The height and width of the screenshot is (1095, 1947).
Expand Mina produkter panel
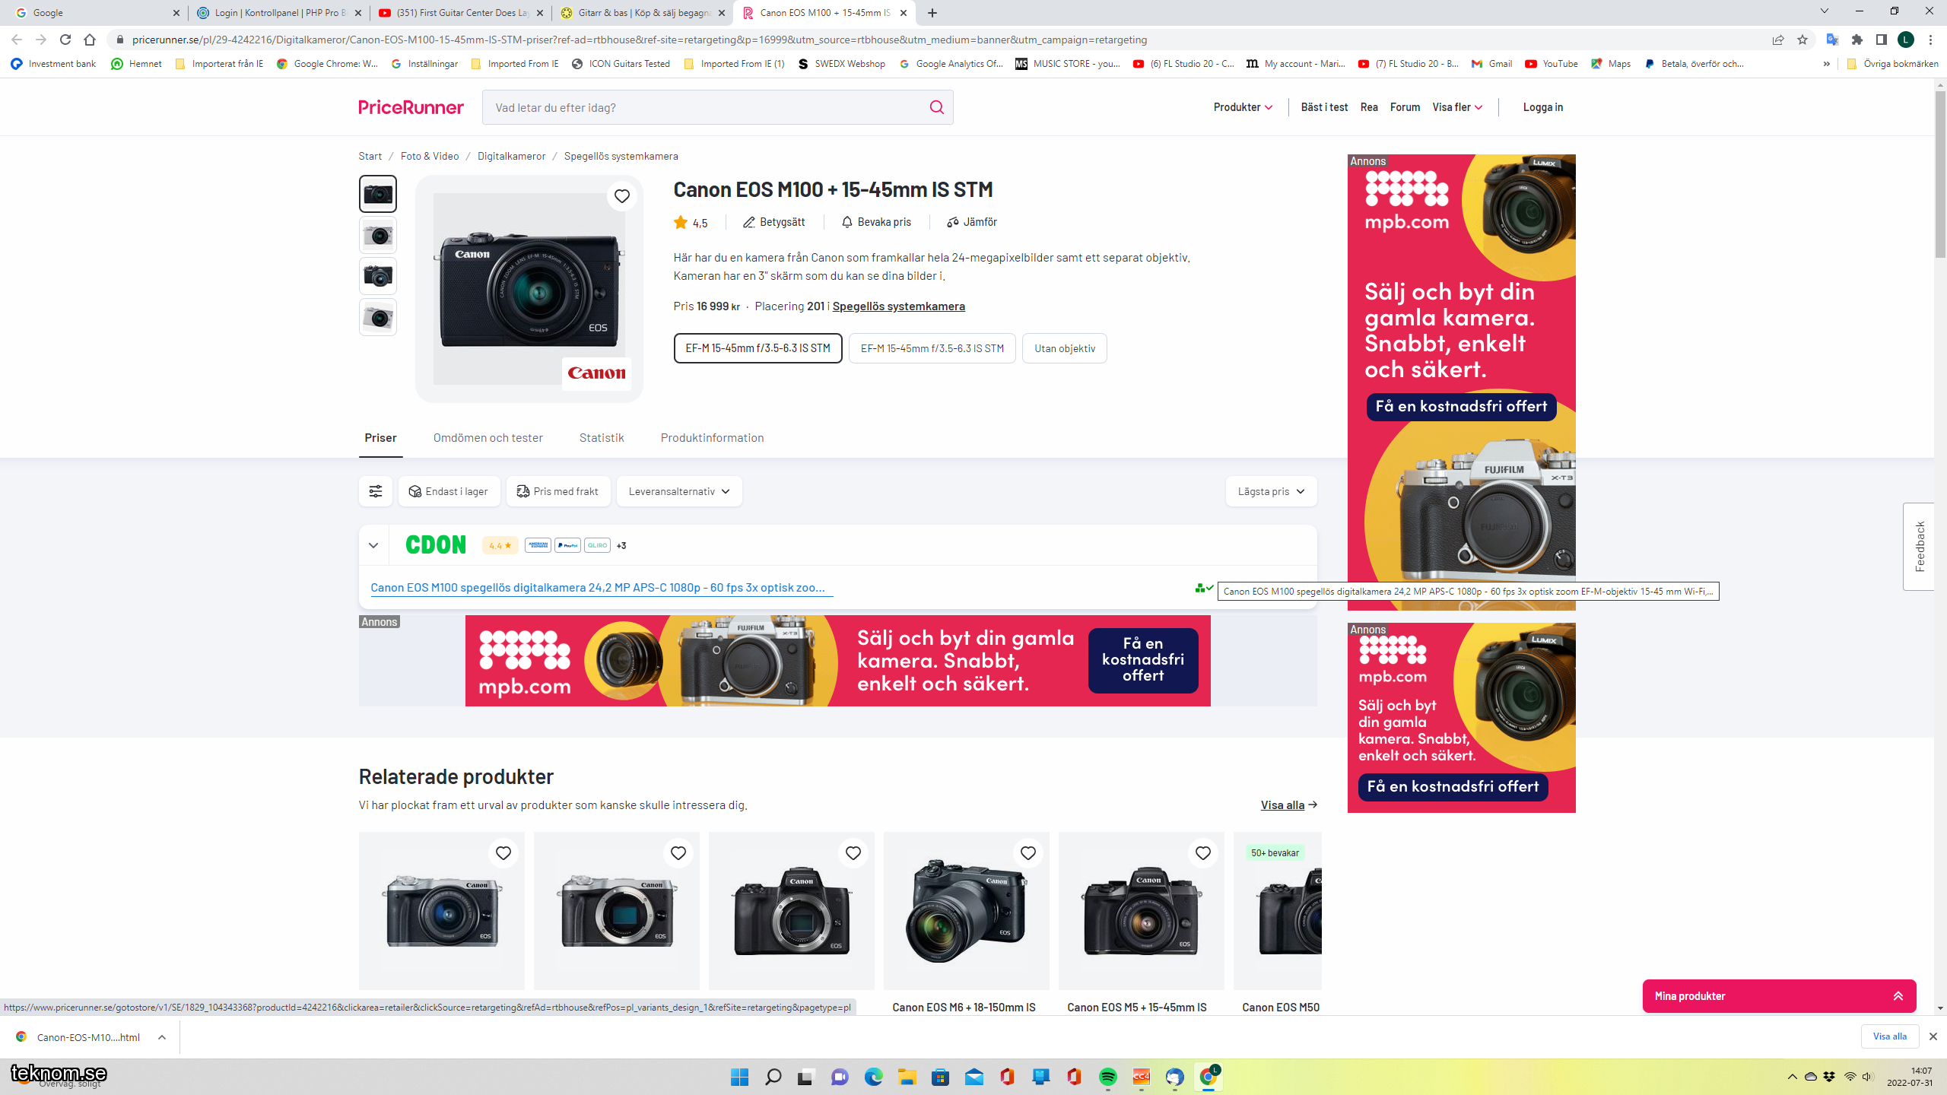coord(1779,996)
